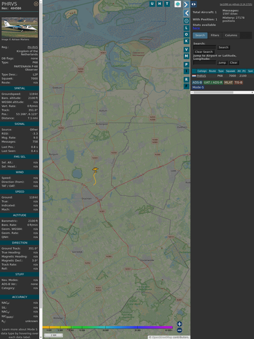Toggle the L labels button
This screenshot has width=254, height=339.
[x=186, y=28]
